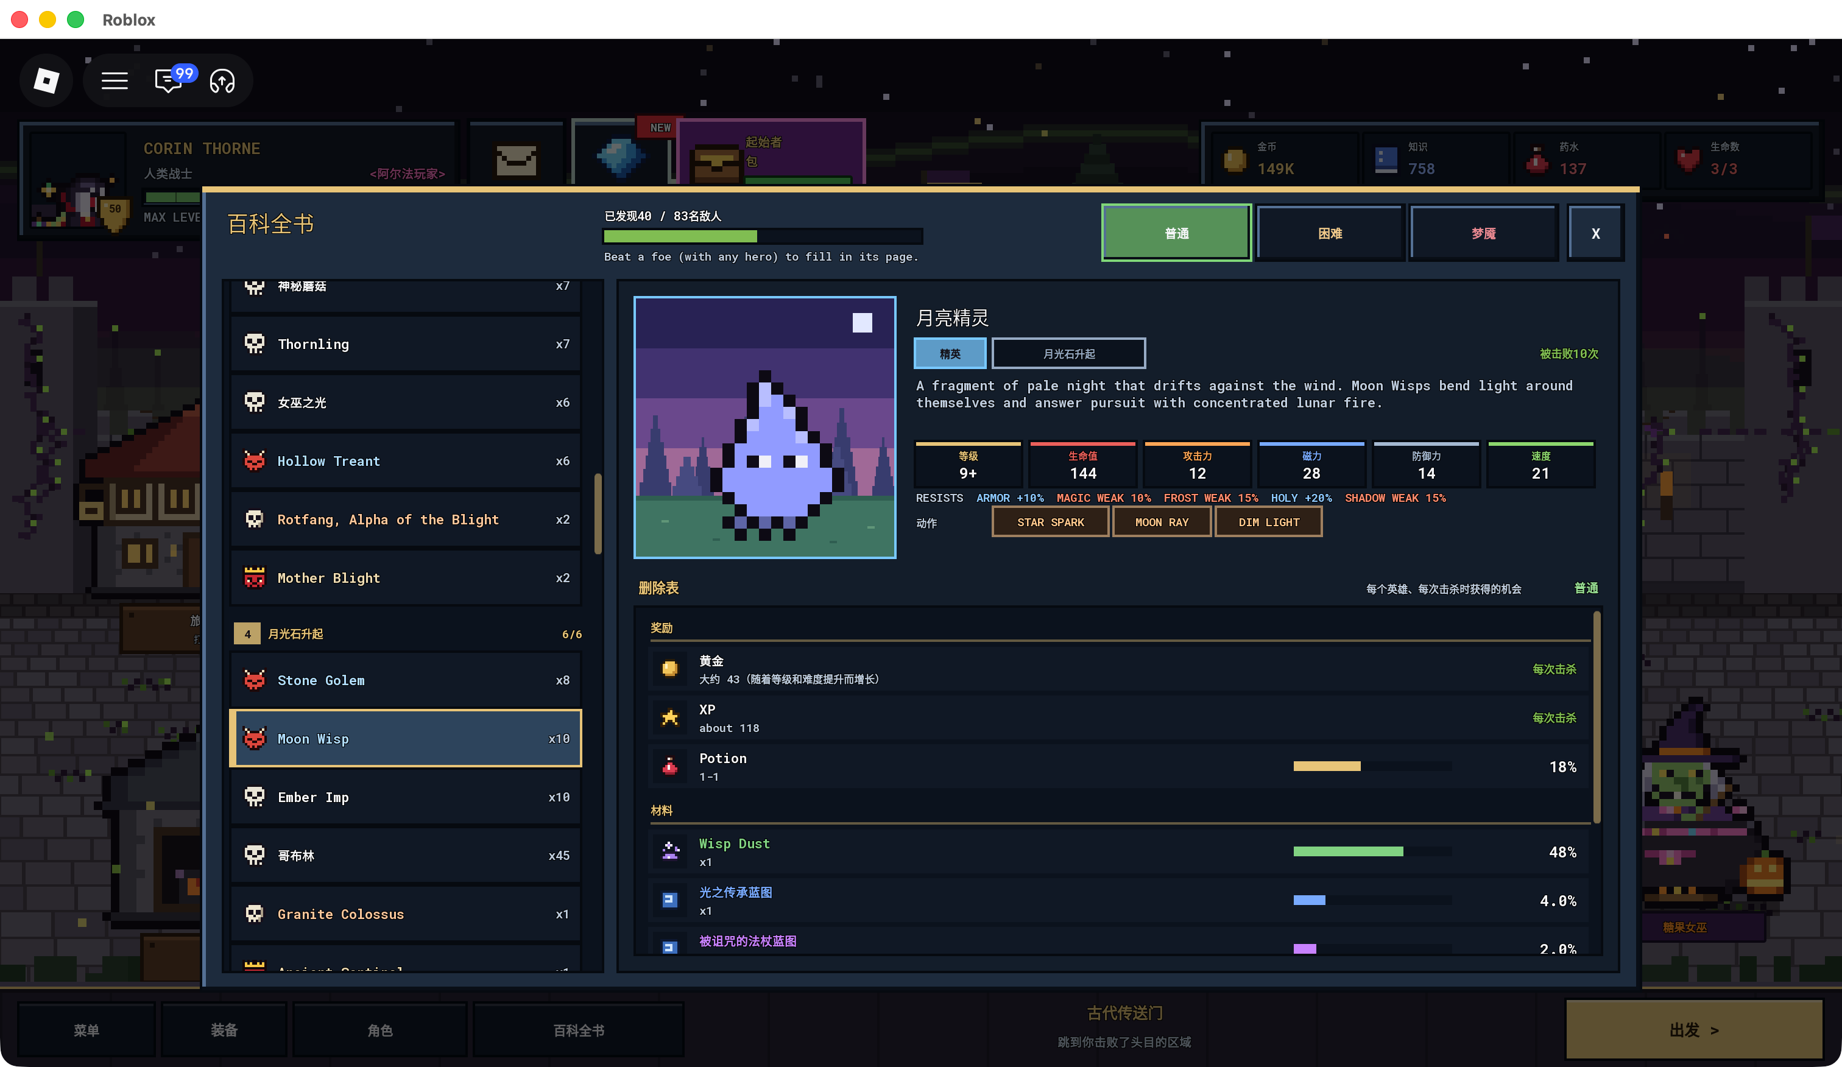This screenshot has height=1067, width=1842.
Task: Click the discovered enemies progress bar
Action: (763, 236)
